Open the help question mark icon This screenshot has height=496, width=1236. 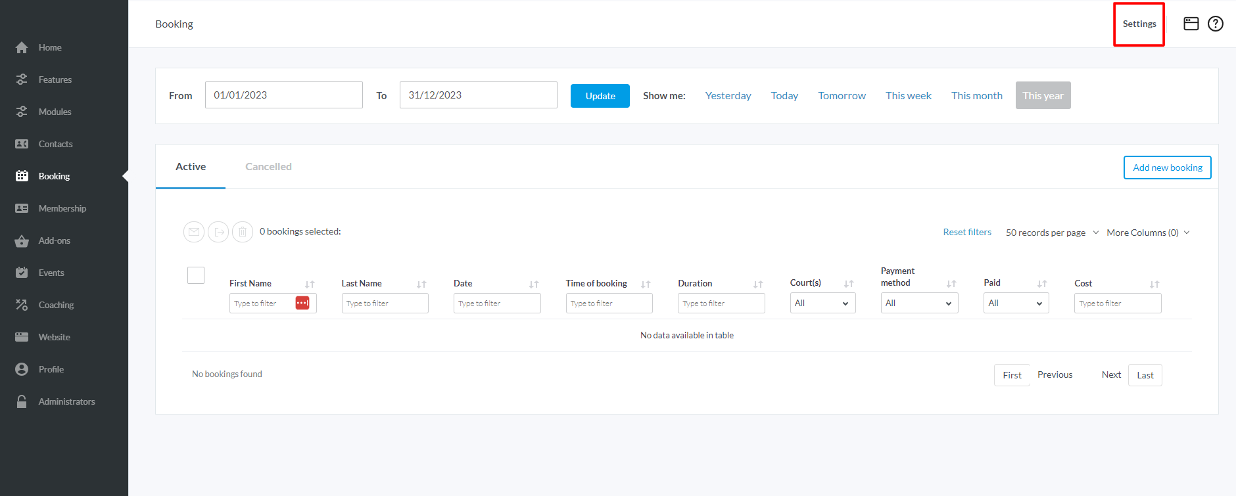click(1216, 24)
